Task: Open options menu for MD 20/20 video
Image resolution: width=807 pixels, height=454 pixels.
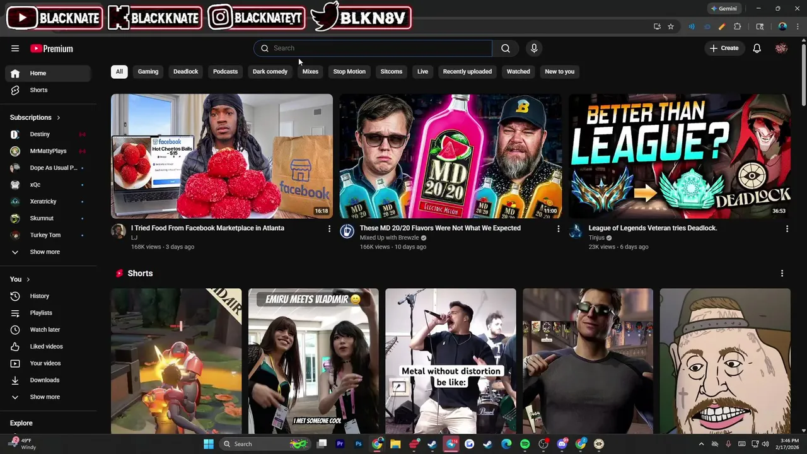Action: (x=558, y=229)
